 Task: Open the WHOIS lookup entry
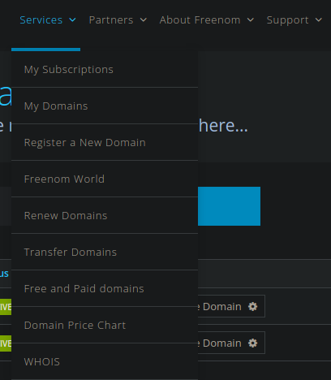pos(105,361)
